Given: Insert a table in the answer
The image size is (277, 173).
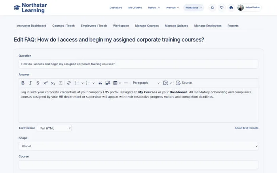Looking at the screenshot, I should point(115,83).
